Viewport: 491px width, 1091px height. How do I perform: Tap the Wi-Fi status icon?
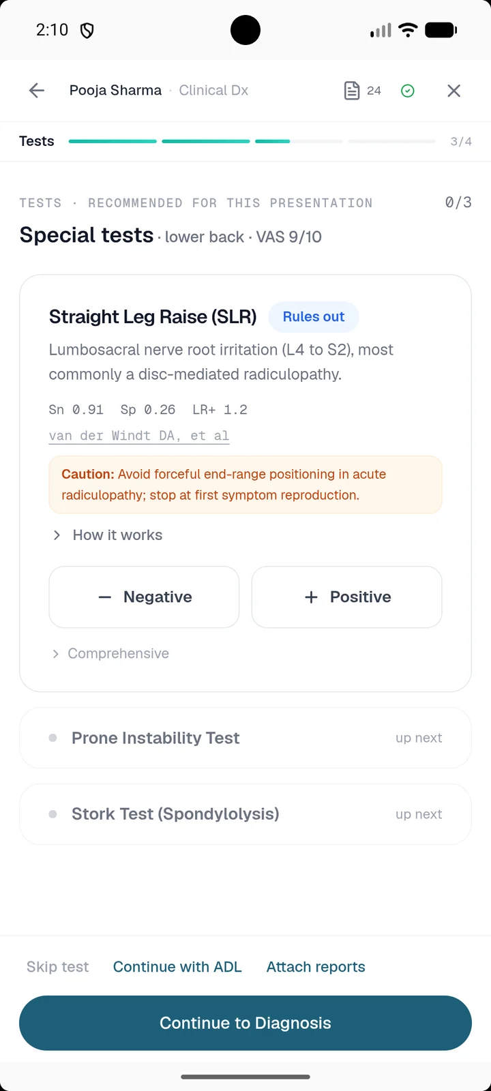[408, 30]
